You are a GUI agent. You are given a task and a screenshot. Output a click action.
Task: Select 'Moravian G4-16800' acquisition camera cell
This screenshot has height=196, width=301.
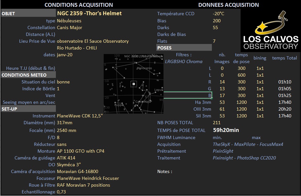pyautogui.click(x=78, y=171)
